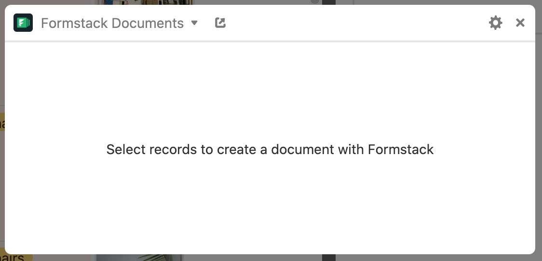Open the Formstack Documents title dropdown arrow
The image size is (542, 261).
(x=194, y=23)
